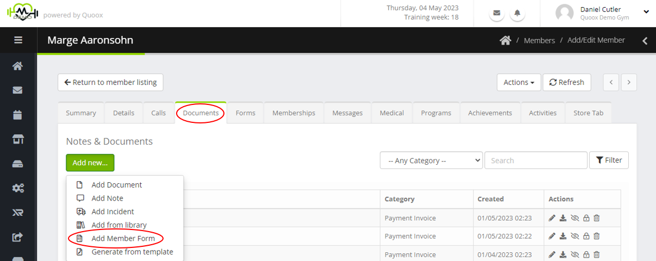656x261 pixels.
Task: Open Home from the left sidebar
Action: tap(18, 66)
